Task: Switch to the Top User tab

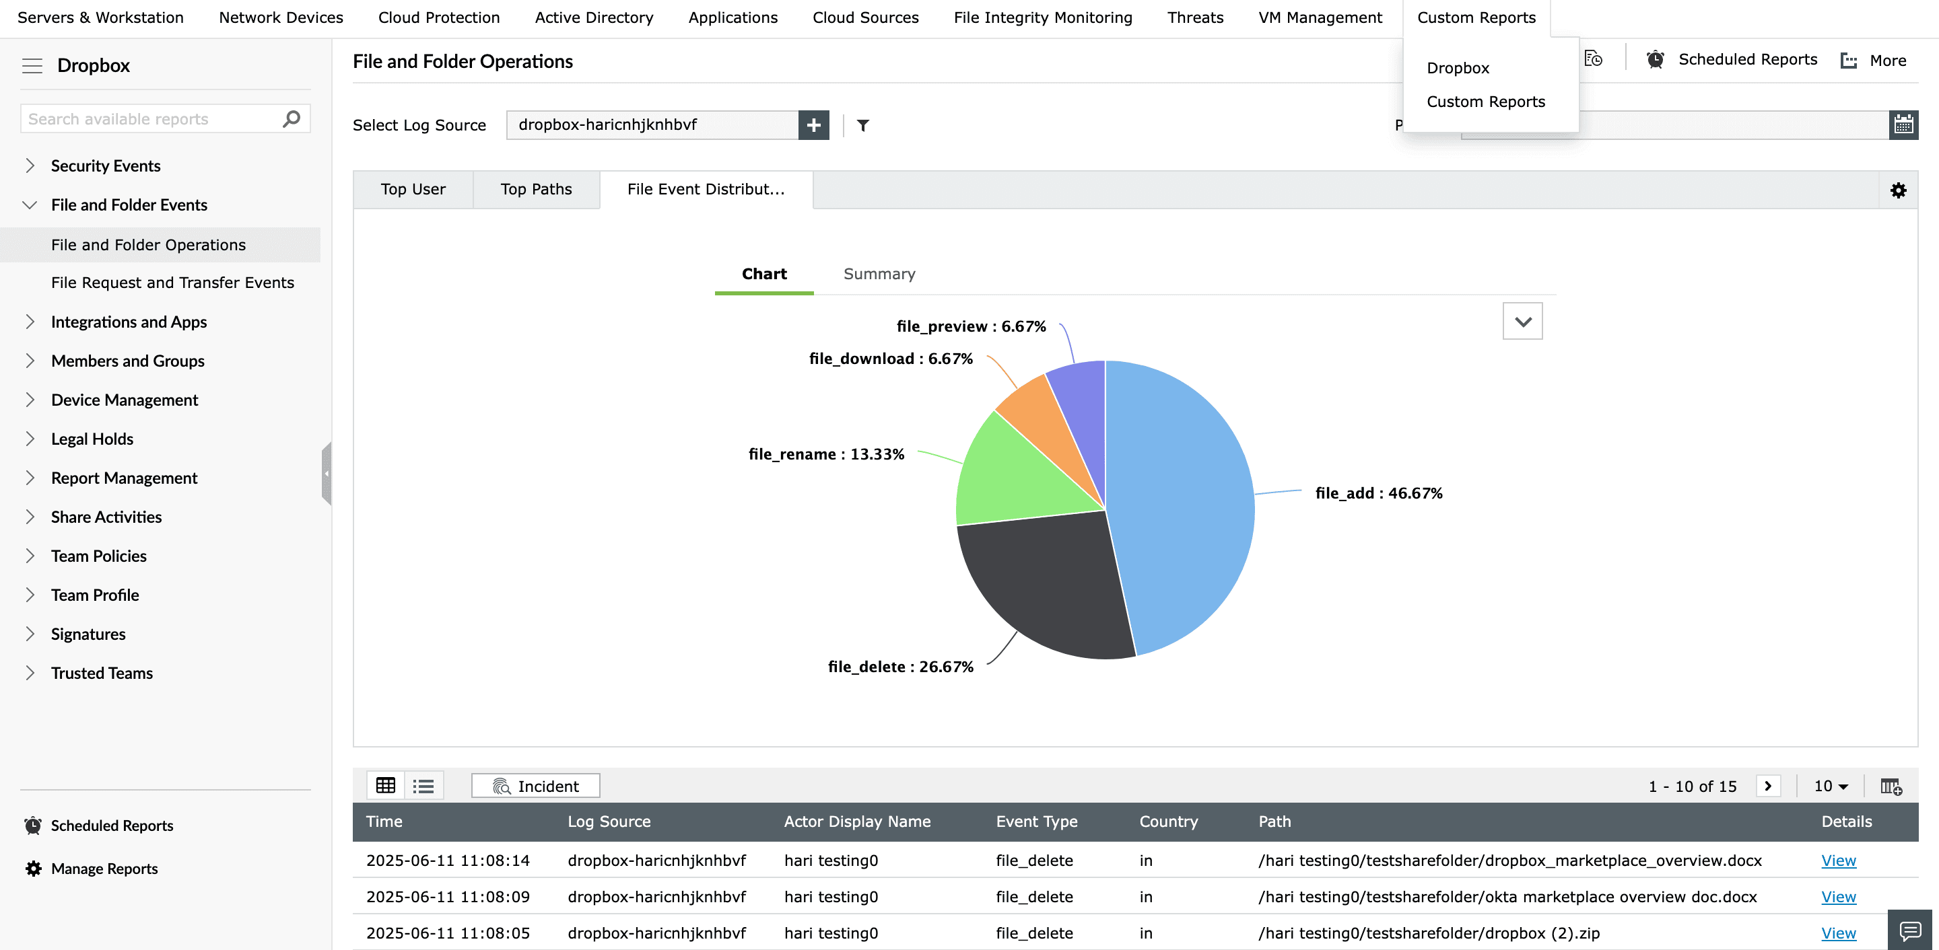Action: click(x=413, y=190)
